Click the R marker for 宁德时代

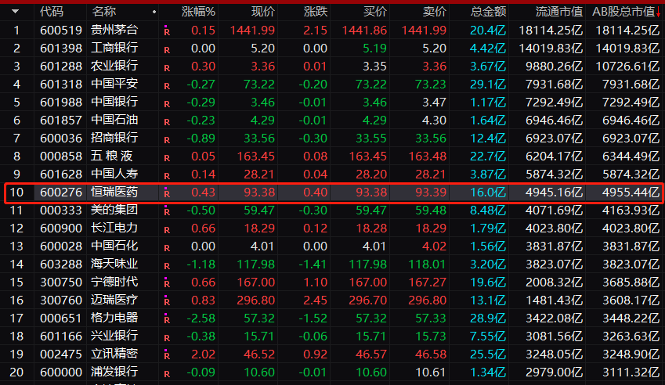tap(166, 283)
